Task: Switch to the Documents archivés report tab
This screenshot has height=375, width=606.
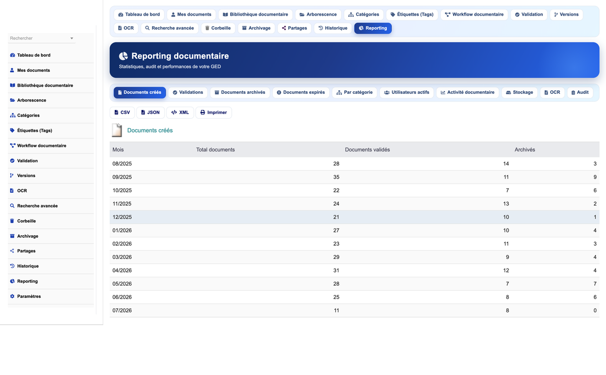Action: (x=240, y=92)
